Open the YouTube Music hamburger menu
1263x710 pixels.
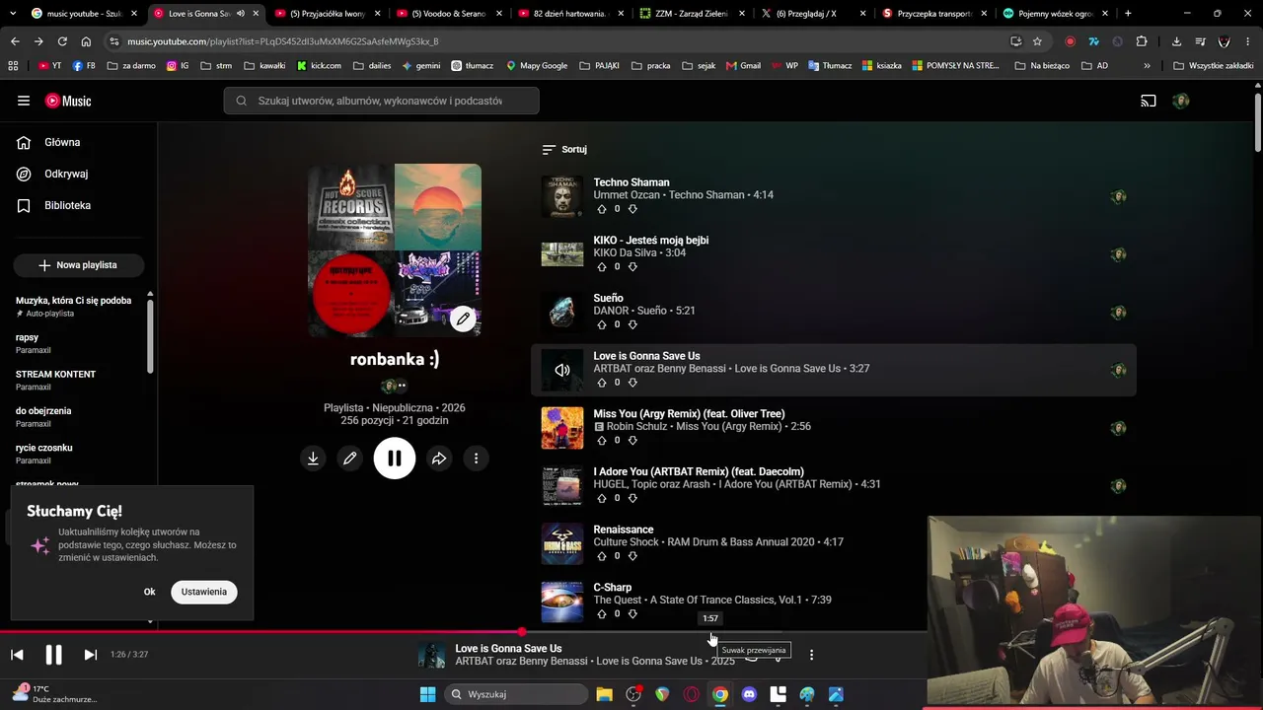24,101
